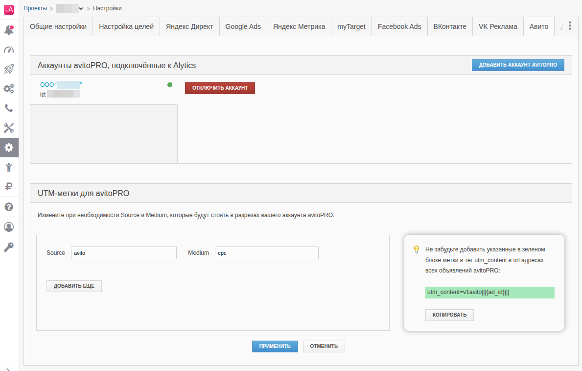Click the key icon in sidebar
This screenshot has width=582, height=371.
coord(9,247)
